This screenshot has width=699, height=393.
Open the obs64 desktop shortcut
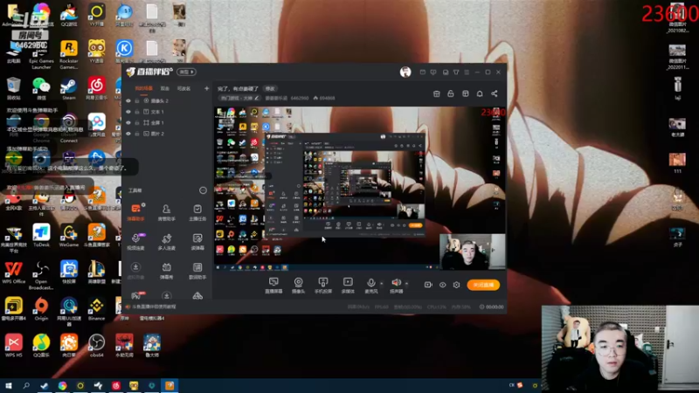pos(96,346)
